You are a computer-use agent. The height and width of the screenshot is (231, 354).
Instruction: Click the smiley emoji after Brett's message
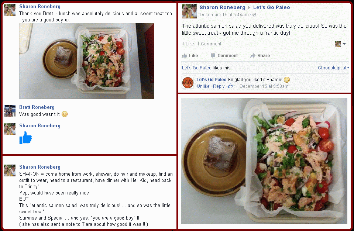point(65,114)
